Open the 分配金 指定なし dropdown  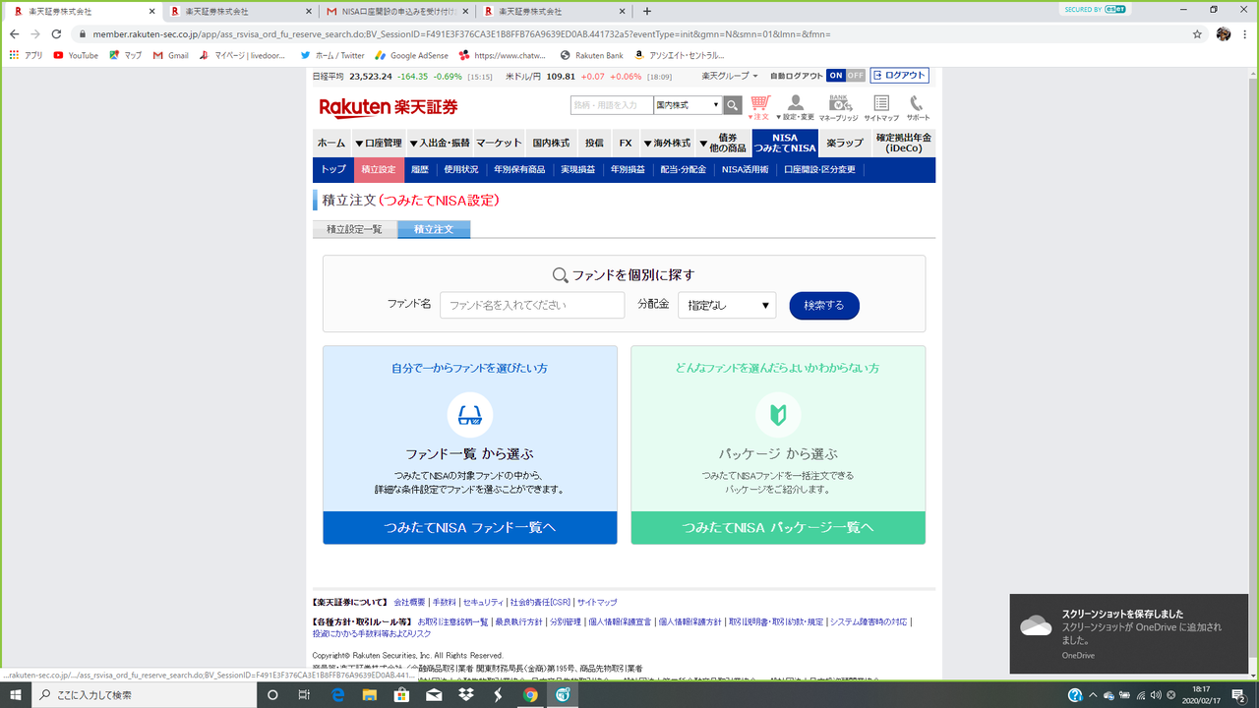(x=727, y=305)
